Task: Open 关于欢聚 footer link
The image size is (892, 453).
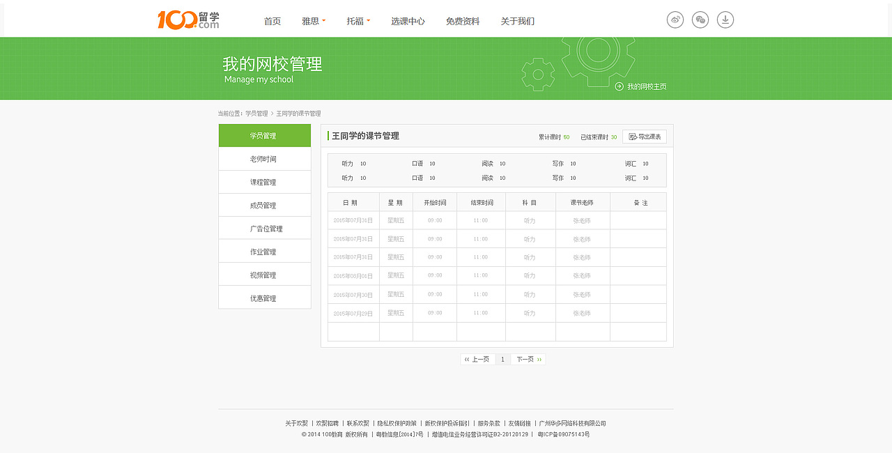Action: coord(296,423)
